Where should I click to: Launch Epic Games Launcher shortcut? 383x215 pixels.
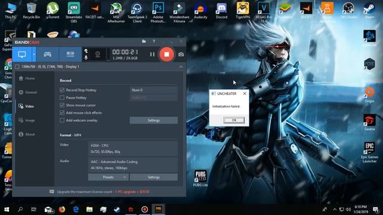[369, 153]
